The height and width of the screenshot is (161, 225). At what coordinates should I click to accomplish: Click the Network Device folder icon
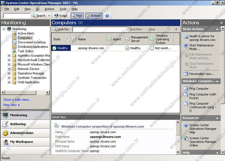point(14,69)
